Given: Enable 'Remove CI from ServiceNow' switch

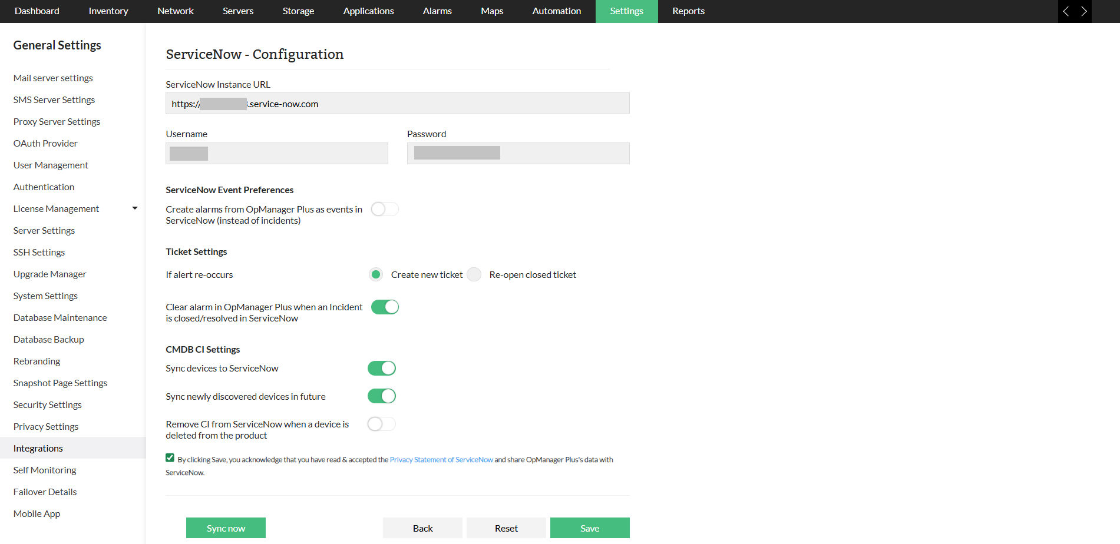Looking at the screenshot, I should [x=382, y=424].
